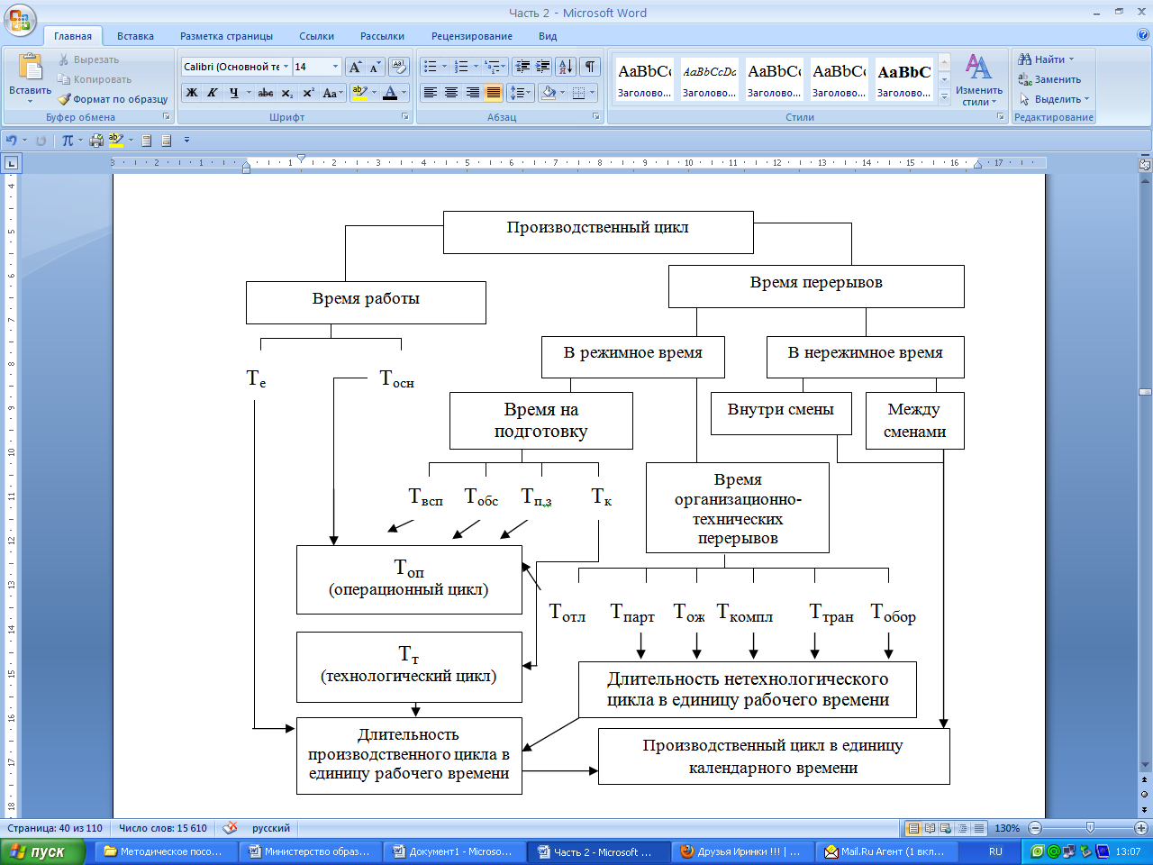Customize quick access toolbar dropdown

tap(186, 141)
